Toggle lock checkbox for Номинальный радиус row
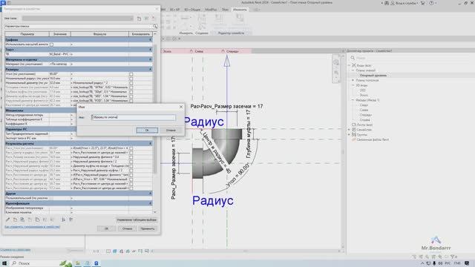Image resolution: width=475 pixels, height=267 pixels. click(x=131, y=79)
